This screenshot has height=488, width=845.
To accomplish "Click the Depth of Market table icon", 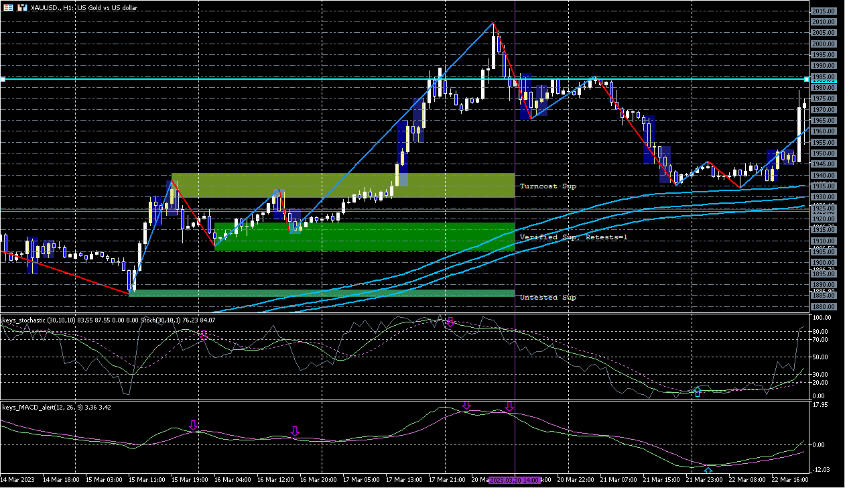I will pos(7,7).
